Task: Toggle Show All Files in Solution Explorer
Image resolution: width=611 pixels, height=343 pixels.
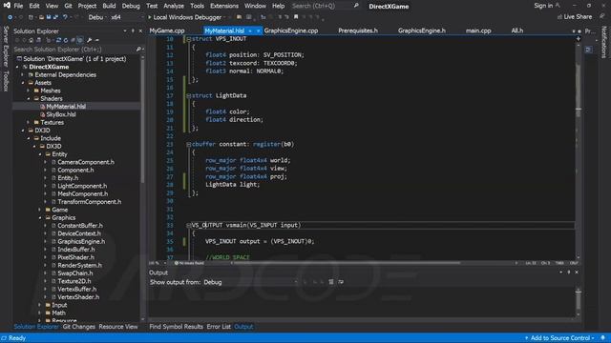Action: 80,40
